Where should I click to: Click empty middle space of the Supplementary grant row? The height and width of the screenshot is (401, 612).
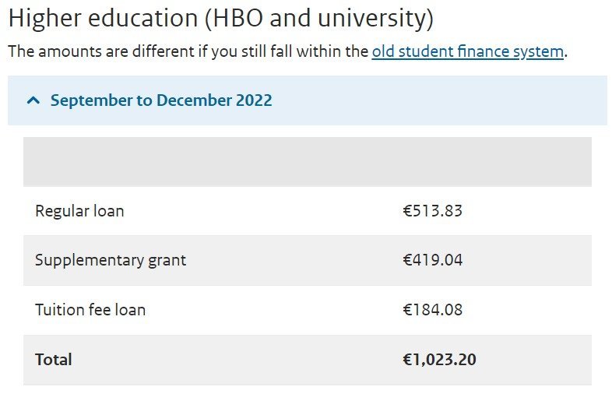[296, 260]
